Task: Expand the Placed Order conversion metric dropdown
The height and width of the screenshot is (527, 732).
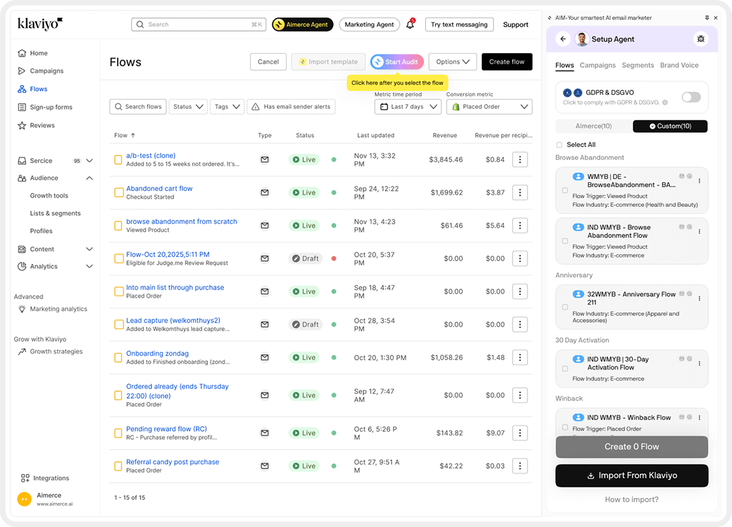Action: [x=489, y=106]
